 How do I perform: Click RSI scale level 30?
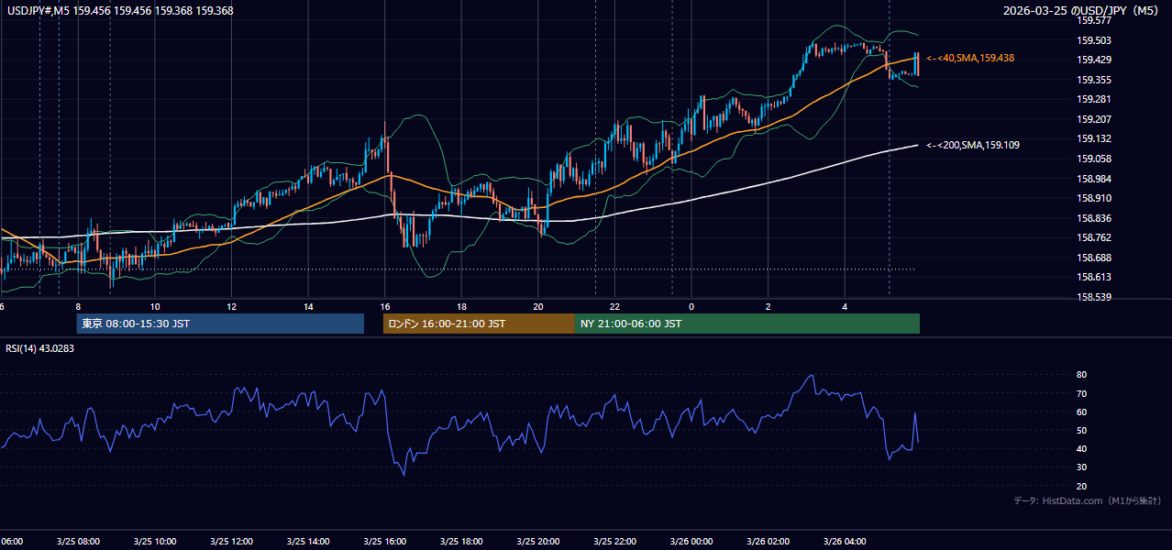coord(1082,467)
